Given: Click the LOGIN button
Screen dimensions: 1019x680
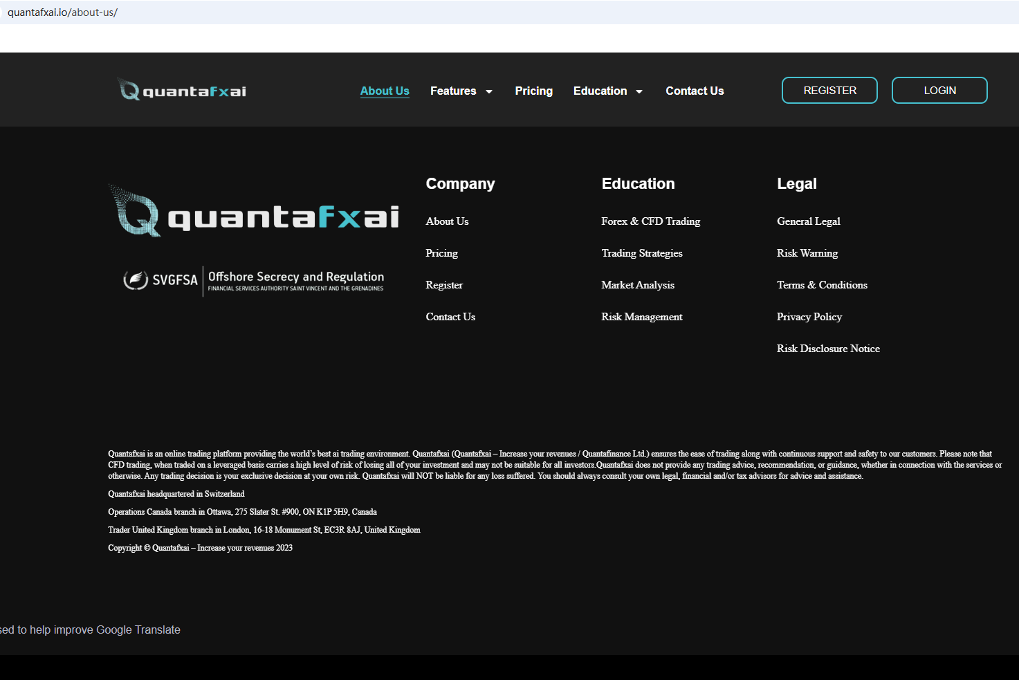Looking at the screenshot, I should pyautogui.click(x=939, y=91).
